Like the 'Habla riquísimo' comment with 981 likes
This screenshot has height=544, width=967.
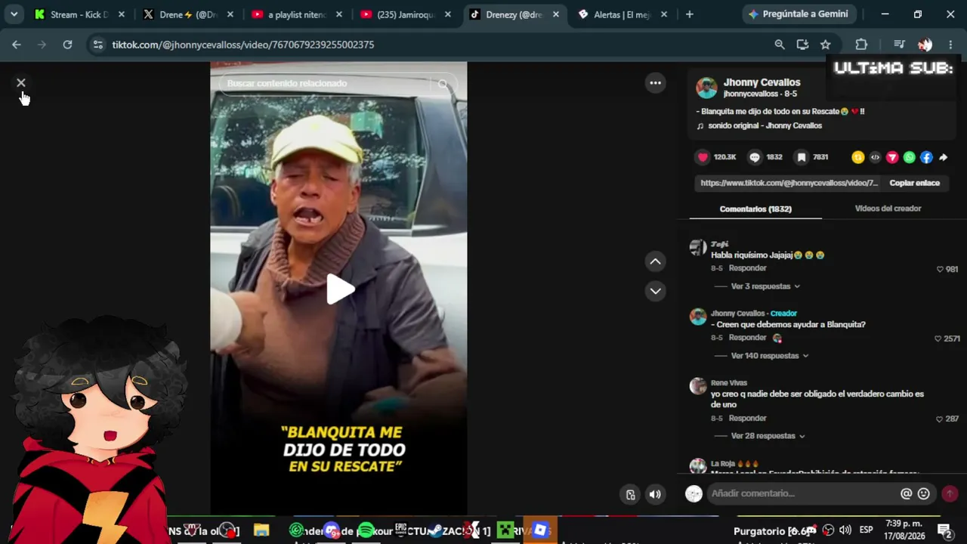[941, 269]
